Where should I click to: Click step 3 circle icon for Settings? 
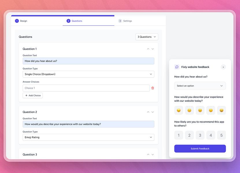120,21
